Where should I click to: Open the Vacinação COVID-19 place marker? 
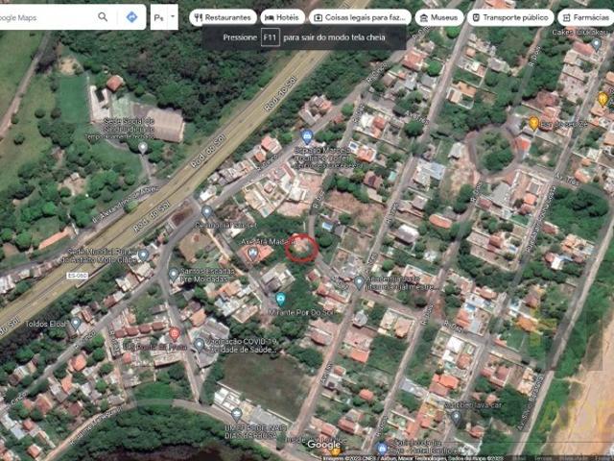click(x=200, y=344)
